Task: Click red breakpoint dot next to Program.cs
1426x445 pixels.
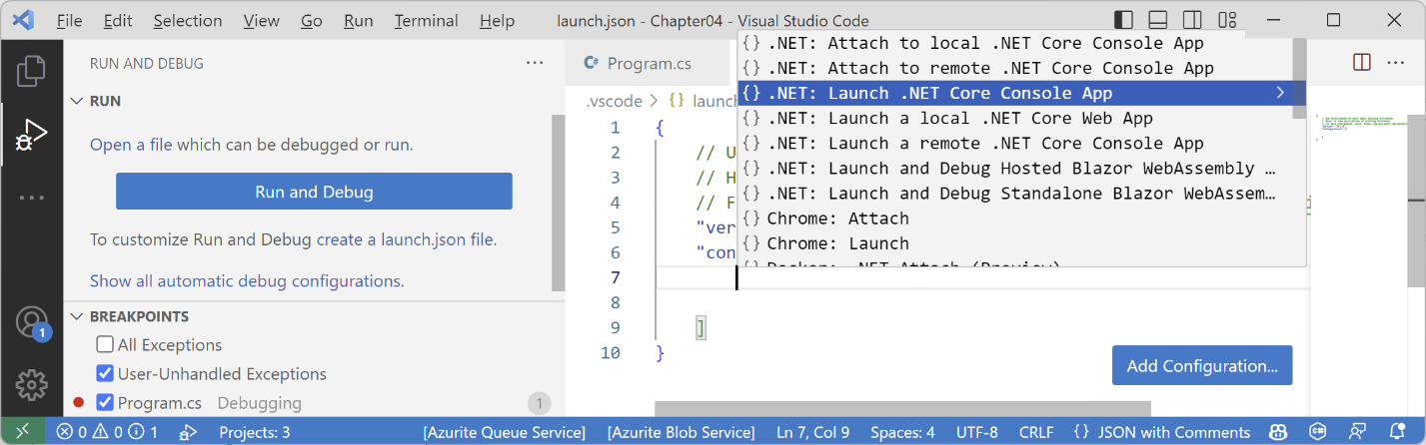Action: point(79,403)
